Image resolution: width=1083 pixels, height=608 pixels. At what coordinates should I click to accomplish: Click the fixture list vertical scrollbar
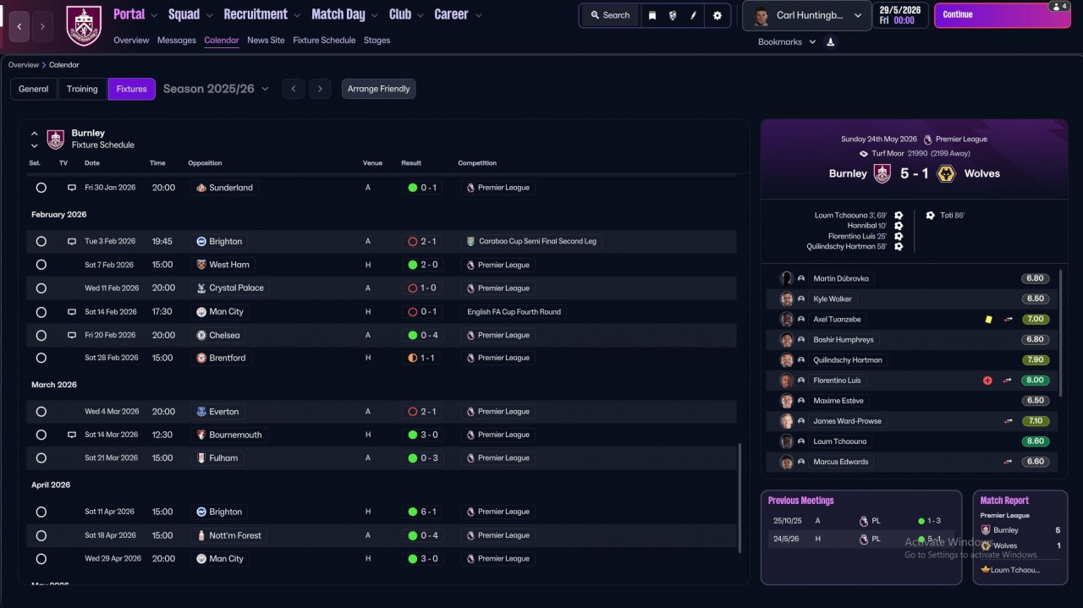point(739,499)
